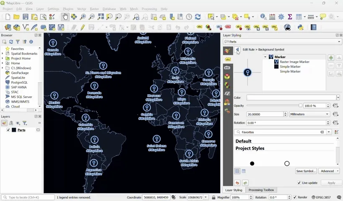This screenshot has width=343, height=201.
Task: Toggle the Render checkbox in status bar
Action: click(295, 197)
